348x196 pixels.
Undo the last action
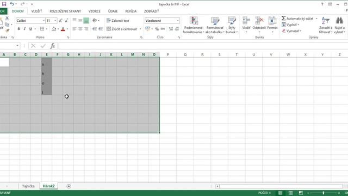click(12, 4)
